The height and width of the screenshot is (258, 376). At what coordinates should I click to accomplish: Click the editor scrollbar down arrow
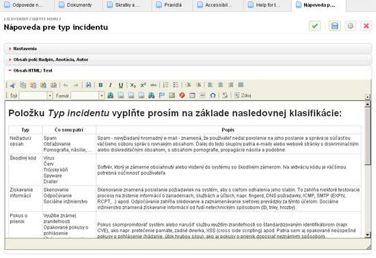tap(367, 235)
